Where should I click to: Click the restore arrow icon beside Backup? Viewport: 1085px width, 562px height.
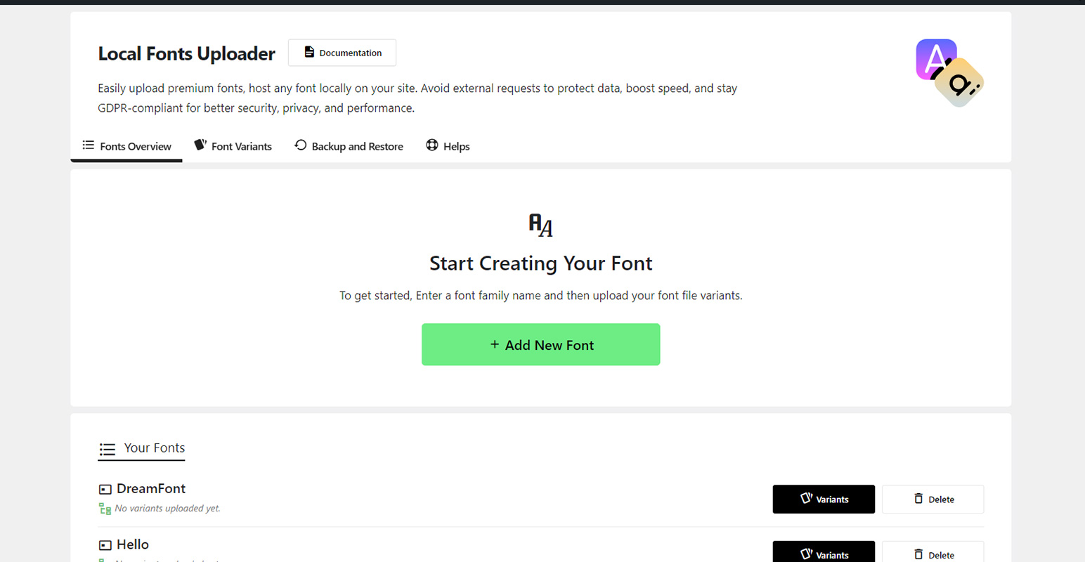[x=301, y=145]
